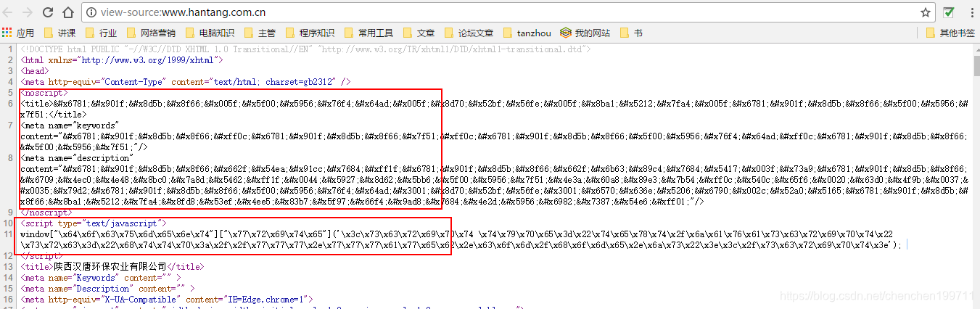Image resolution: width=980 pixels, height=309 pixels.
Task: Click the vertical scrollbar thumb
Action: (x=976, y=65)
